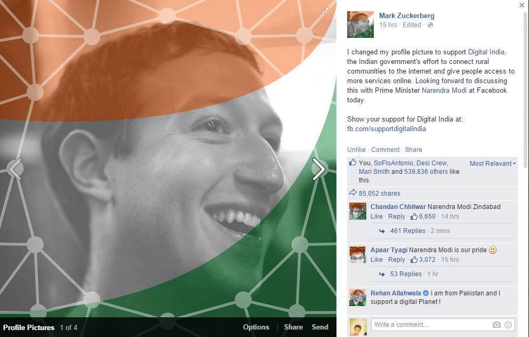
Task: Expand the 461 Replies thread
Action: (x=407, y=231)
